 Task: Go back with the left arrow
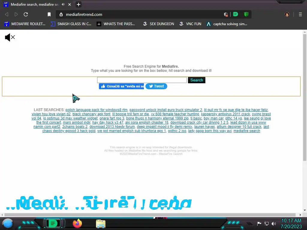click(7, 14)
